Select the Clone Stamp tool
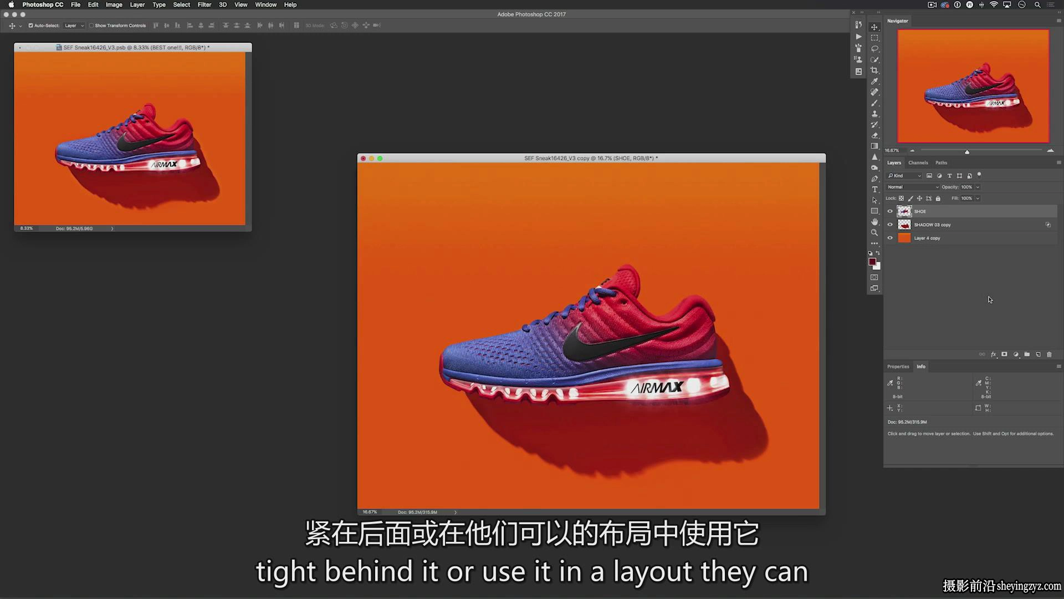The image size is (1064, 599). click(x=874, y=114)
